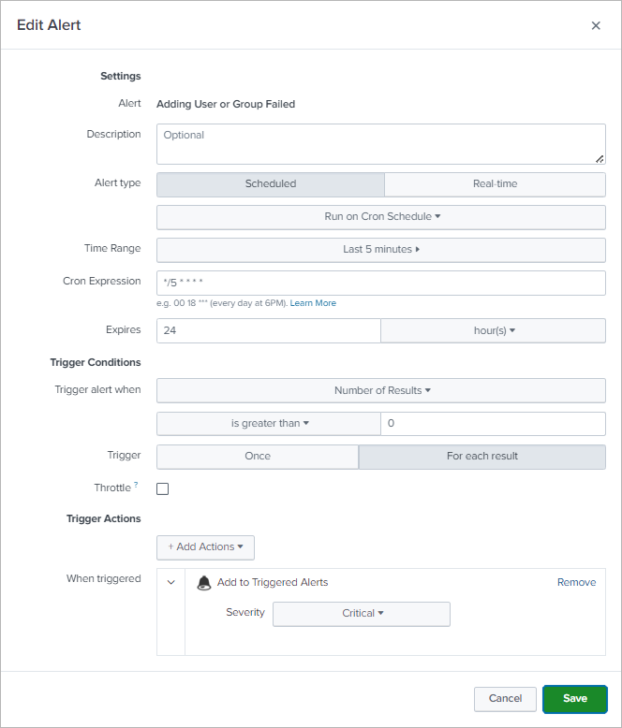Expand the hour(s) expiry unit dropdown
Viewport: 622px width, 728px height.
(494, 330)
